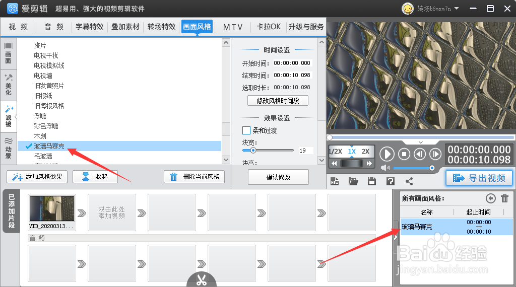Screen dimensions: 516x287
Task: Select the 滤镜 side category icon
Action: coord(8,117)
